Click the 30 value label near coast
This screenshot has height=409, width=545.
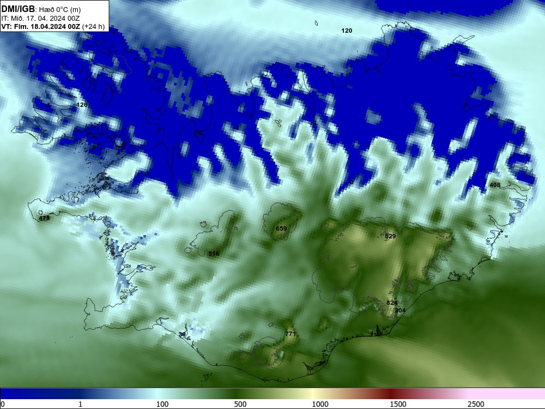click(182, 334)
